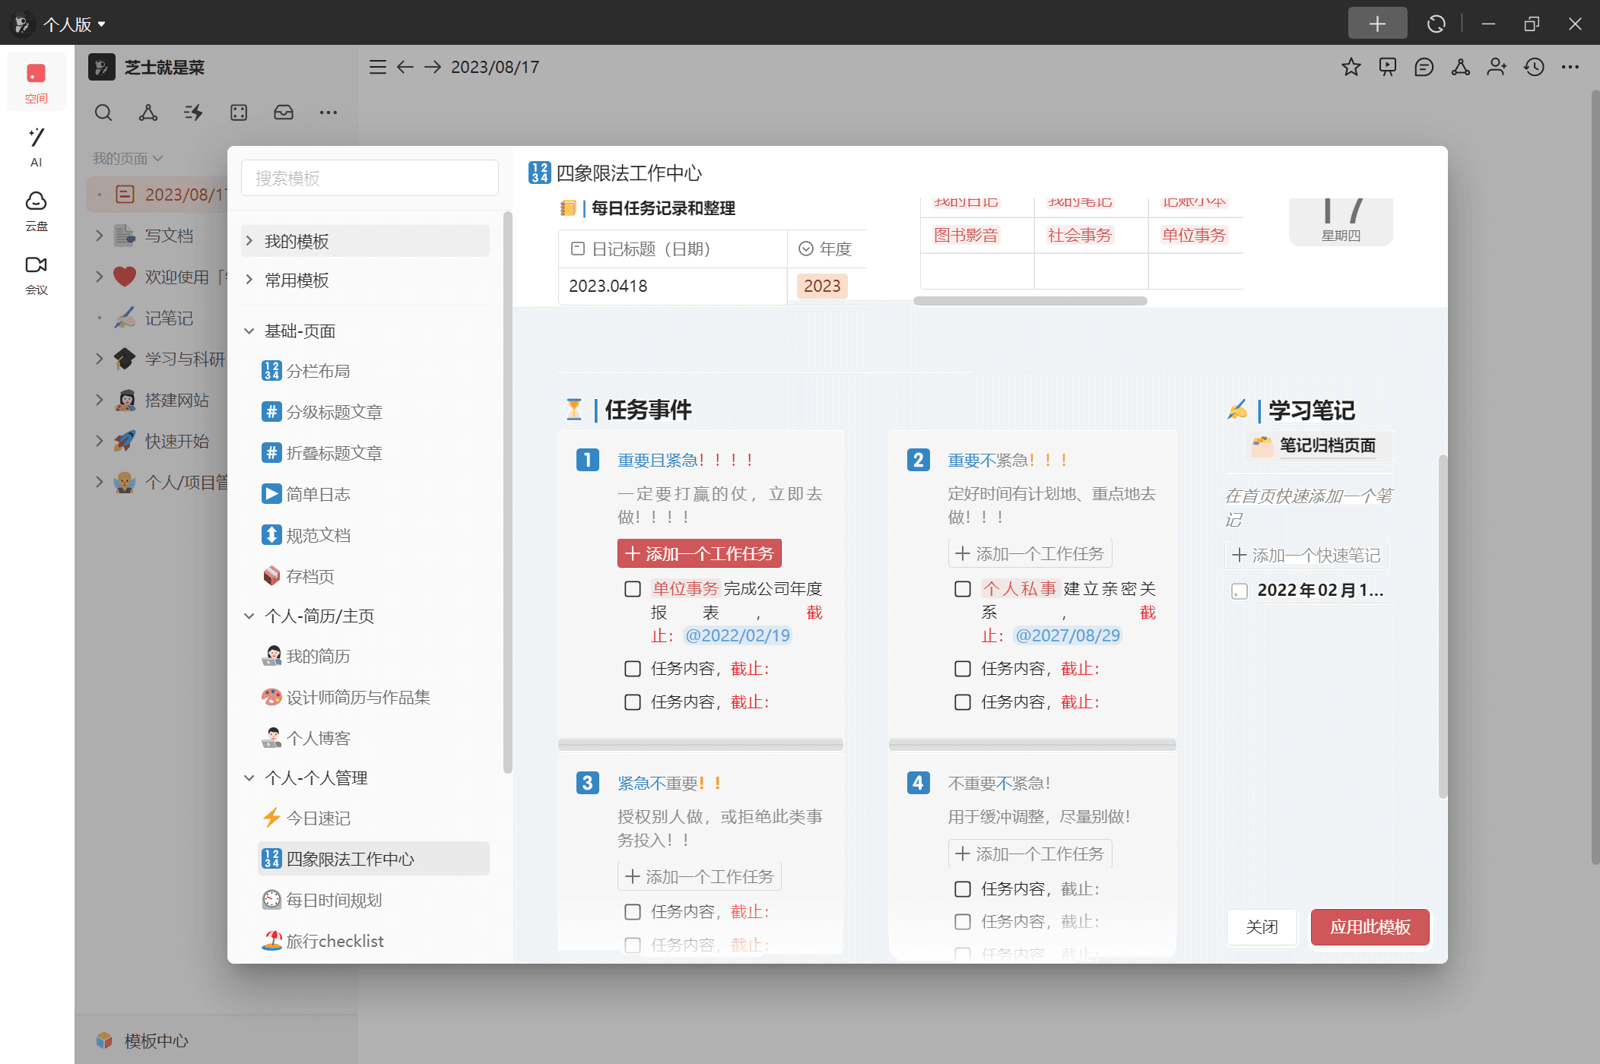This screenshot has height=1064, width=1600.
Task: Open page history clock icon
Action: [x=1535, y=67]
